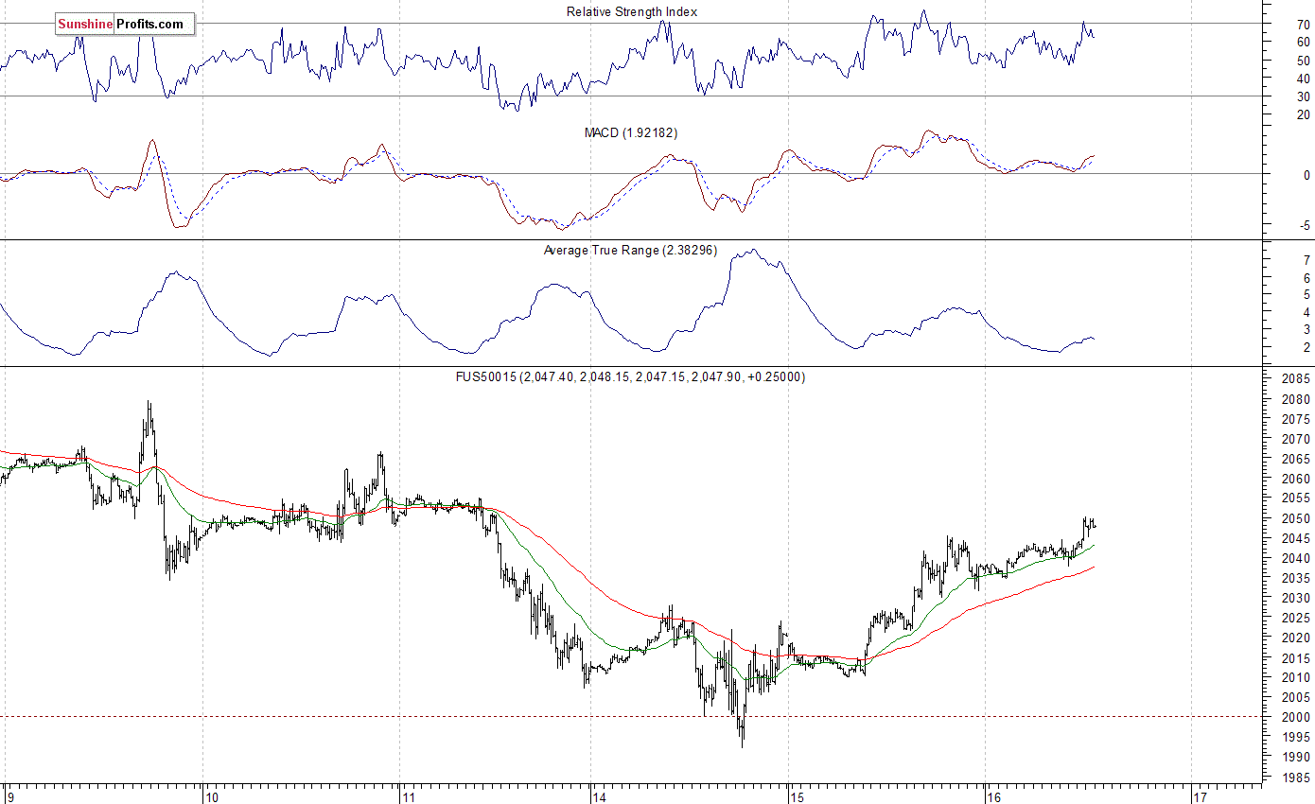The image size is (1315, 804).
Task: Click the 2050 price axis value
Action: (x=1297, y=519)
